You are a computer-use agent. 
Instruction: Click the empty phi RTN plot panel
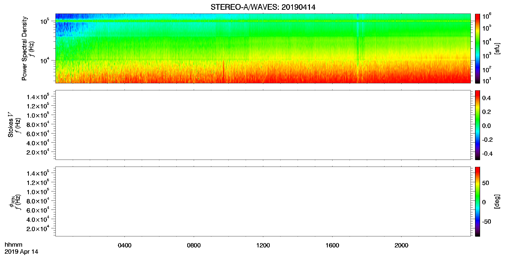tap(263, 201)
